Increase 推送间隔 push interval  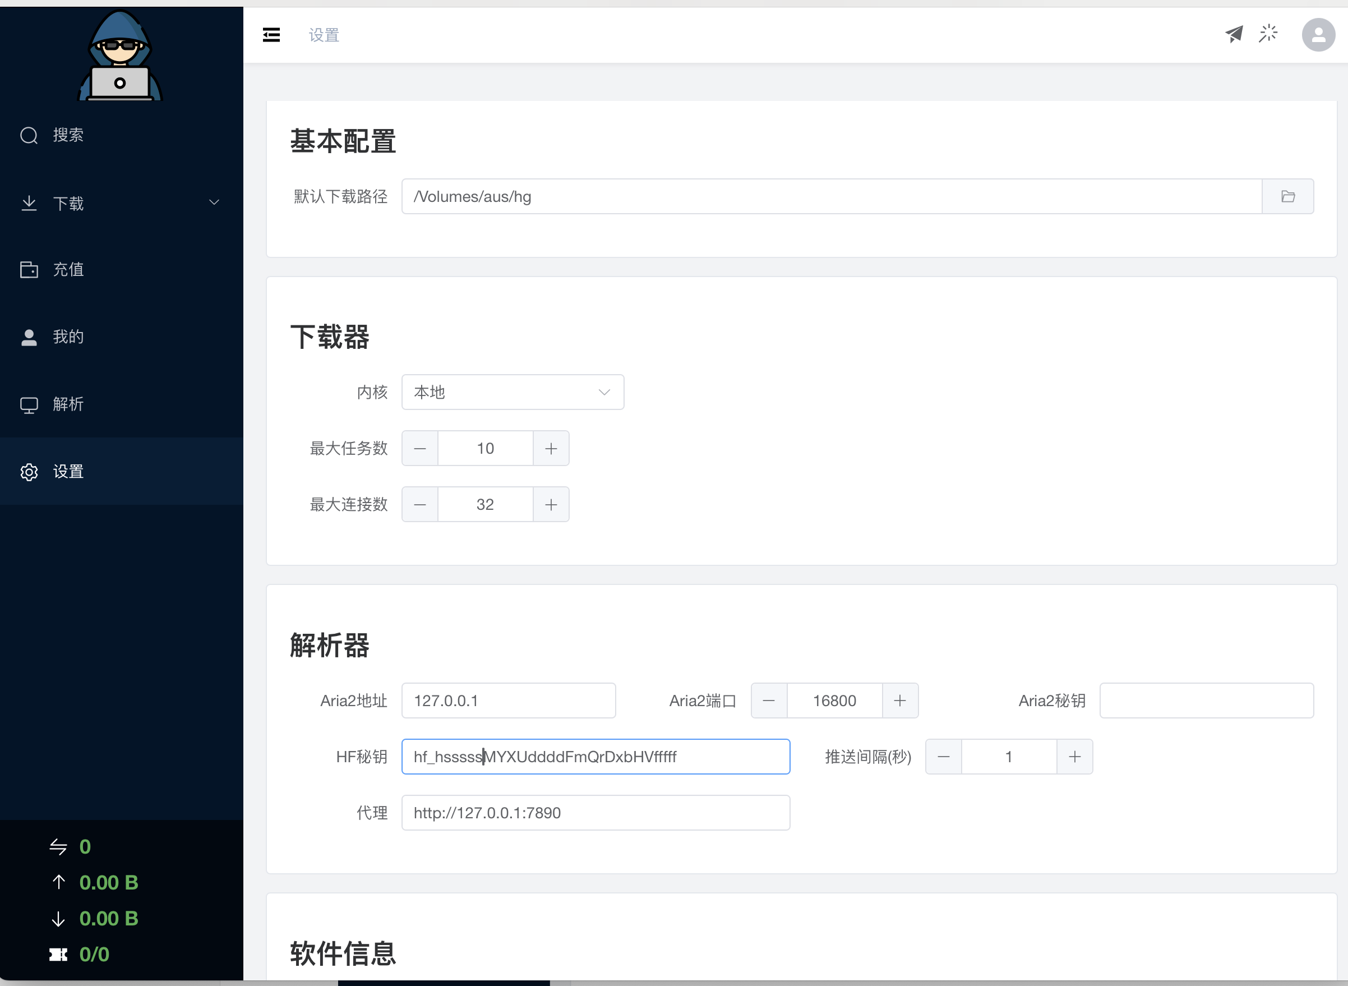pyautogui.click(x=1074, y=757)
